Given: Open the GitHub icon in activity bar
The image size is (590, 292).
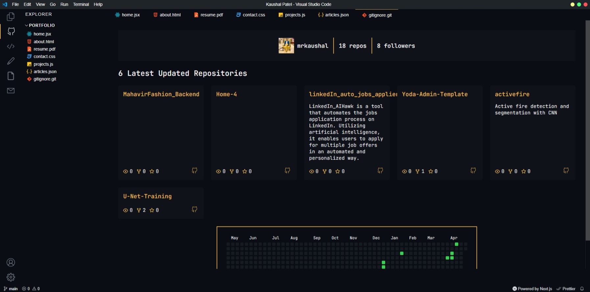Looking at the screenshot, I should point(11,32).
